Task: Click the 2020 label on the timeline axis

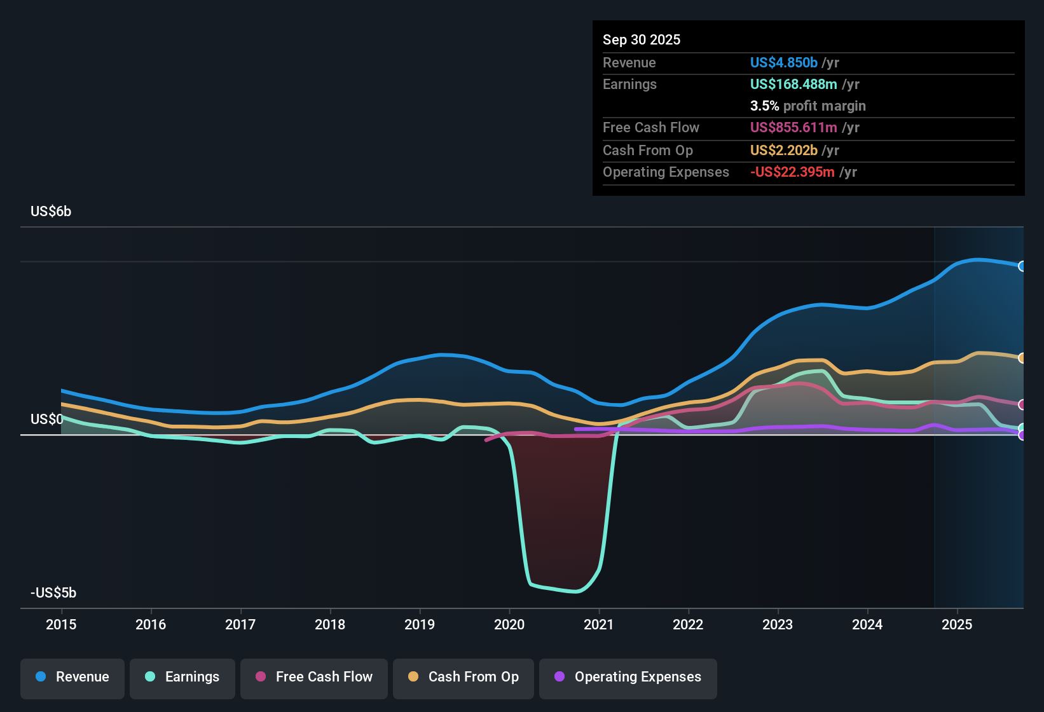Action: pos(509,625)
